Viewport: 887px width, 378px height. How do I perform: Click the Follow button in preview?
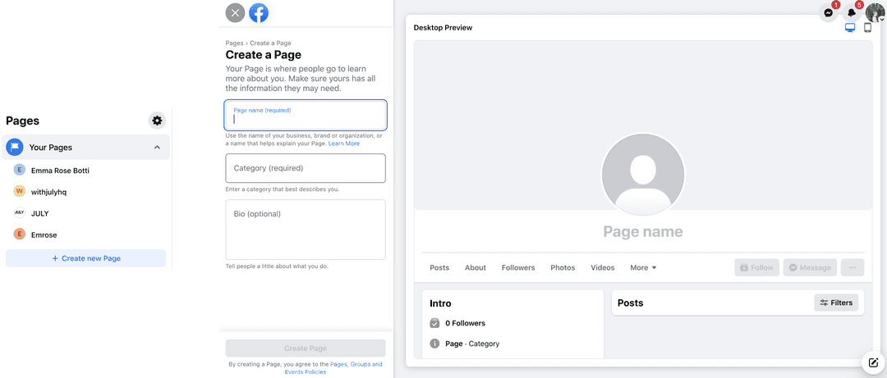click(757, 268)
